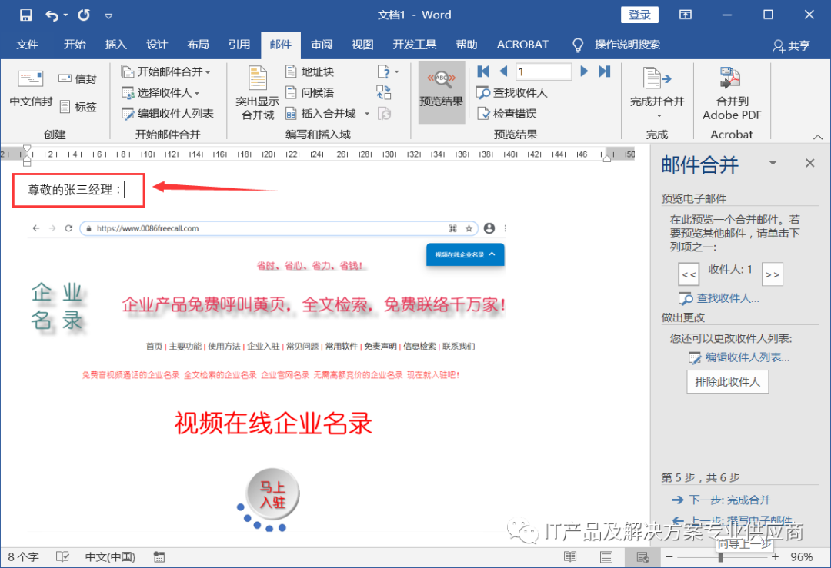The image size is (831, 568).
Task: Switch to the 引用 ribbon tab
Action: coord(239,45)
